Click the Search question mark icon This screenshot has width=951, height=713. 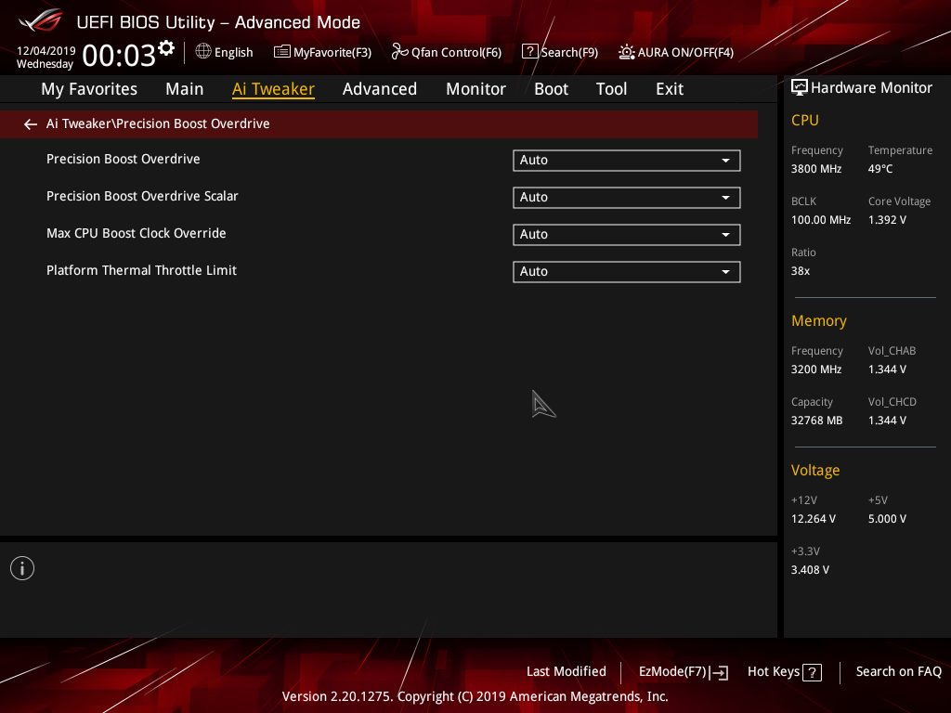[x=529, y=52]
